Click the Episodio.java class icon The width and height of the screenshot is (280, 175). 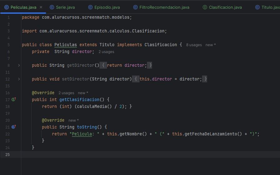point(90,7)
